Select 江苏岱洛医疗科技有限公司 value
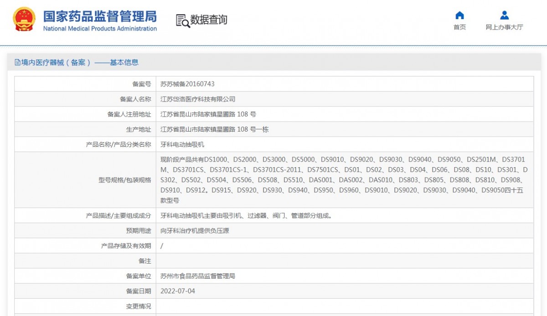Image resolution: width=547 pixels, height=316 pixels. pos(198,99)
